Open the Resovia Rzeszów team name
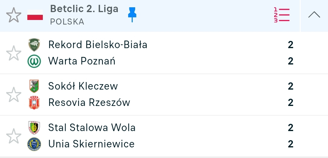 (x=89, y=103)
